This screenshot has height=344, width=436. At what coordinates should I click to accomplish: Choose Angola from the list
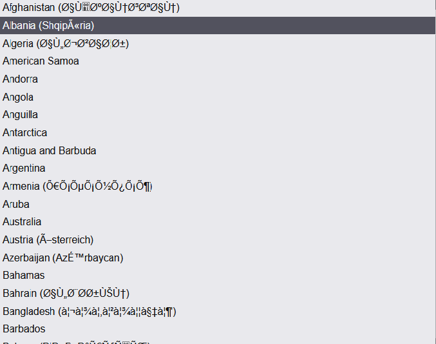coord(218,97)
